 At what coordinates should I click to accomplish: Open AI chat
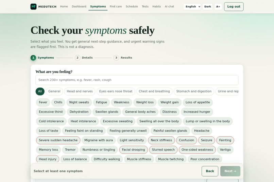click(169, 6)
